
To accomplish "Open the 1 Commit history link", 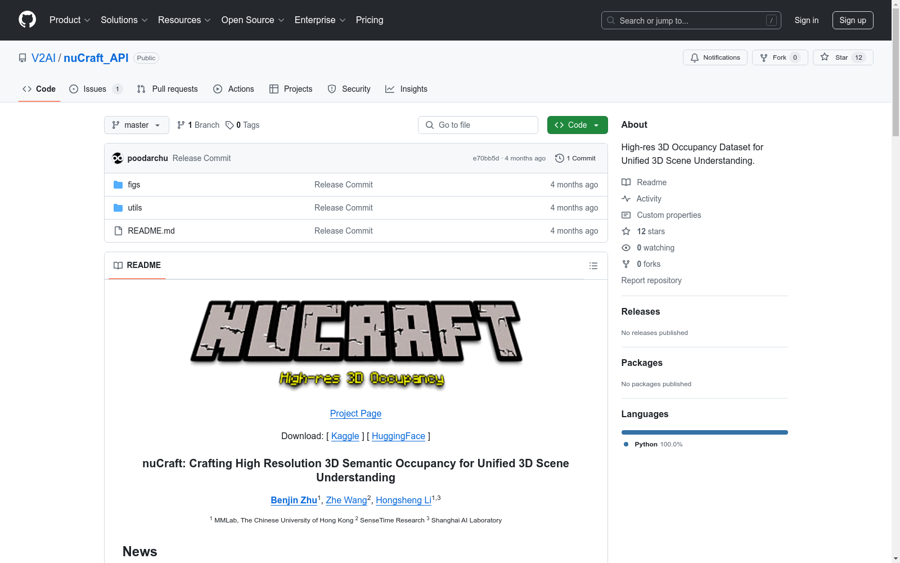I will 575,158.
